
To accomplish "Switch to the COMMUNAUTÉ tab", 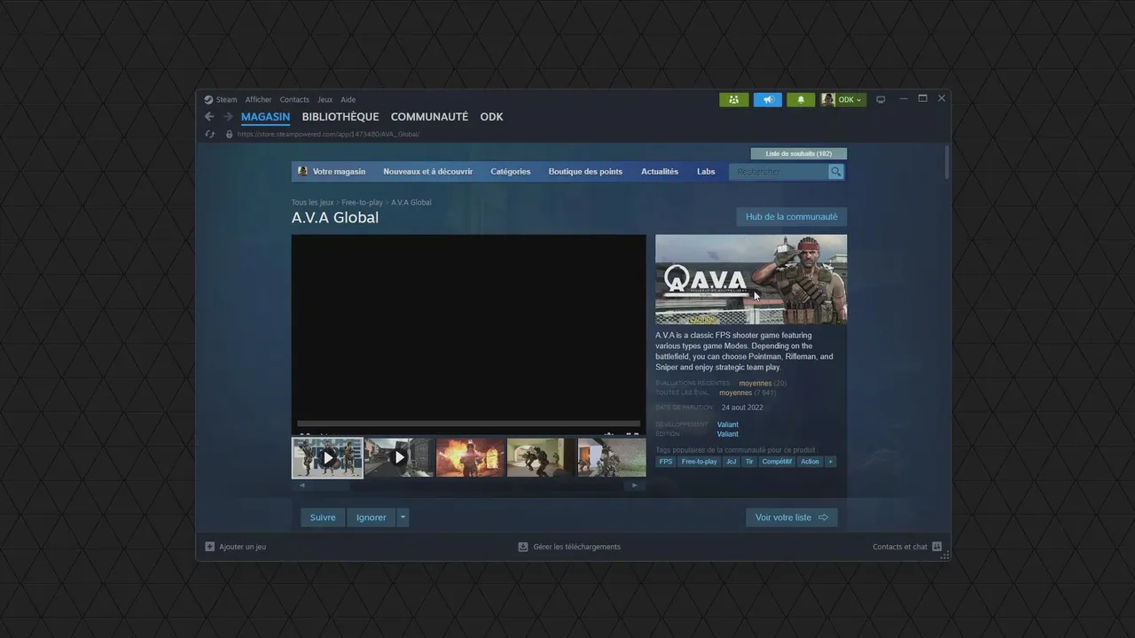I will coord(429,117).
